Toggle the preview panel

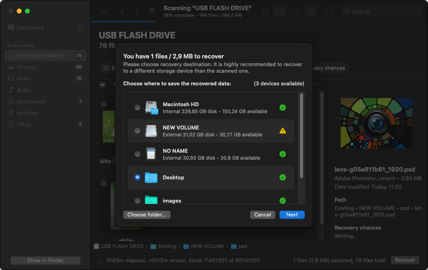(x=330, y=11)
